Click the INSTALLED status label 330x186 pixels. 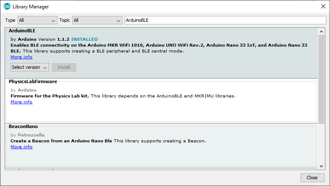coord(84,39)
